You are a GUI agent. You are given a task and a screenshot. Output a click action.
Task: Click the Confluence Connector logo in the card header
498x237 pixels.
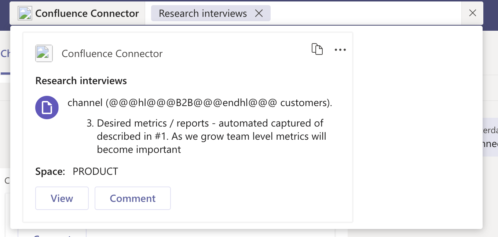44,53
